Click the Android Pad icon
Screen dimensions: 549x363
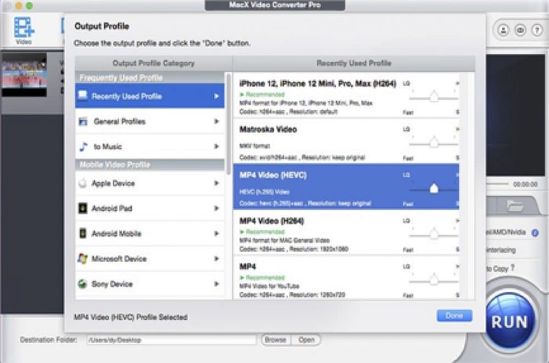point(83,208)
